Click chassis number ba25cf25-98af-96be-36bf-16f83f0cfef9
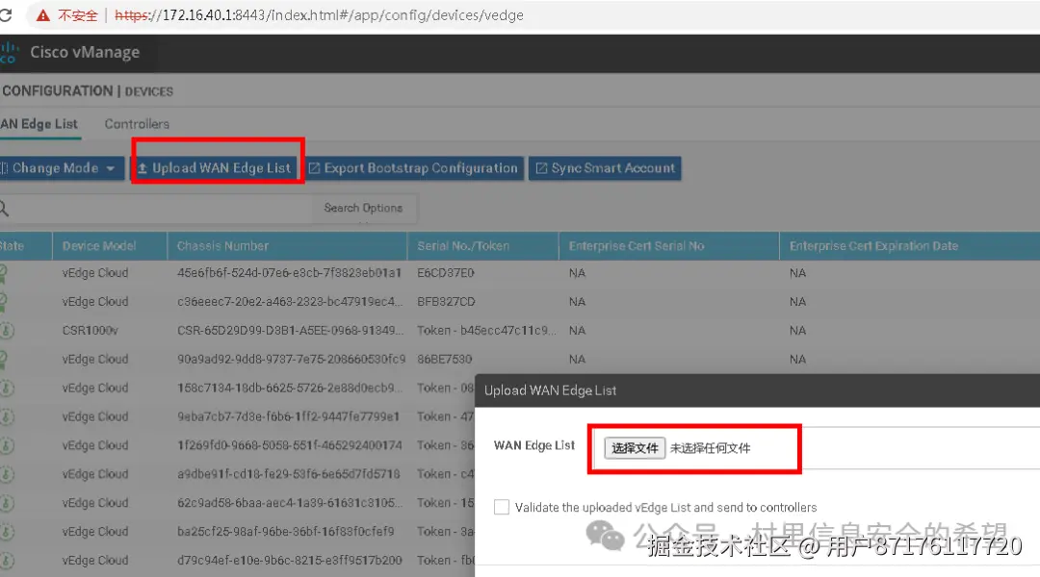The width and height of the screenshot is (1040, 577). pyautogui.click(x=285, y=531)
